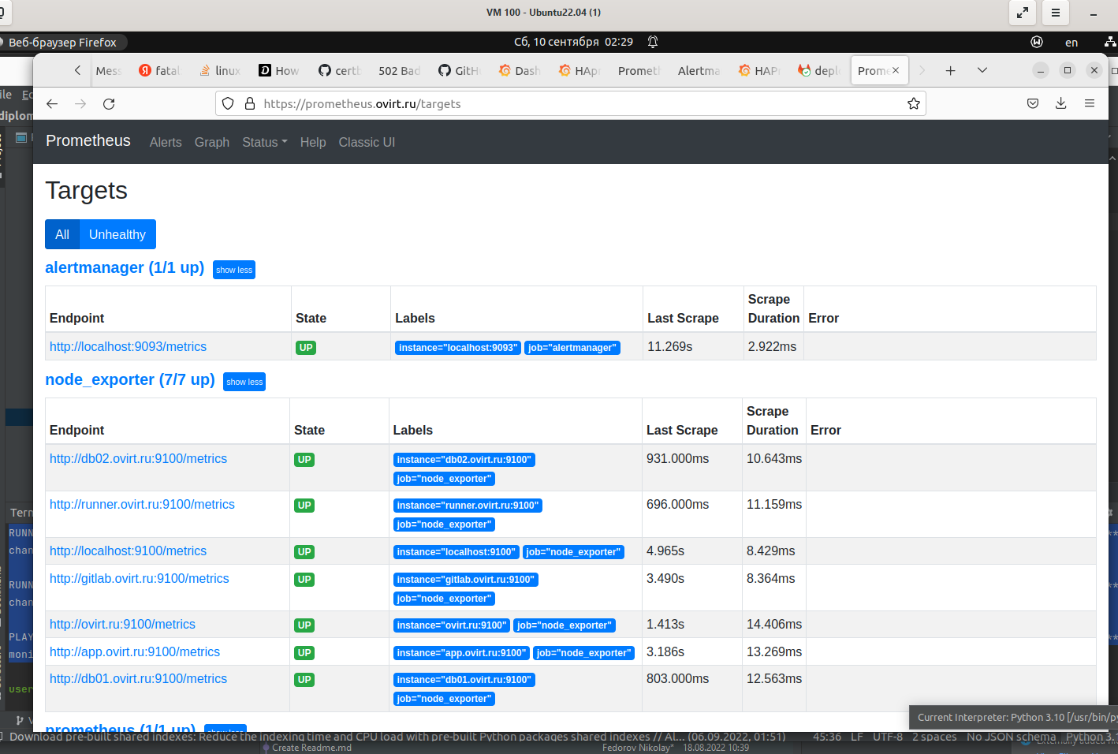Select the Unhealthy targets filter
The height and width of the screenshot is (754, 1118).
click(x=117, y=234)
